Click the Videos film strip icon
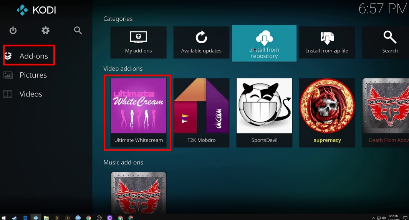Viewport: 409px width, 220px height. [8, 94]
